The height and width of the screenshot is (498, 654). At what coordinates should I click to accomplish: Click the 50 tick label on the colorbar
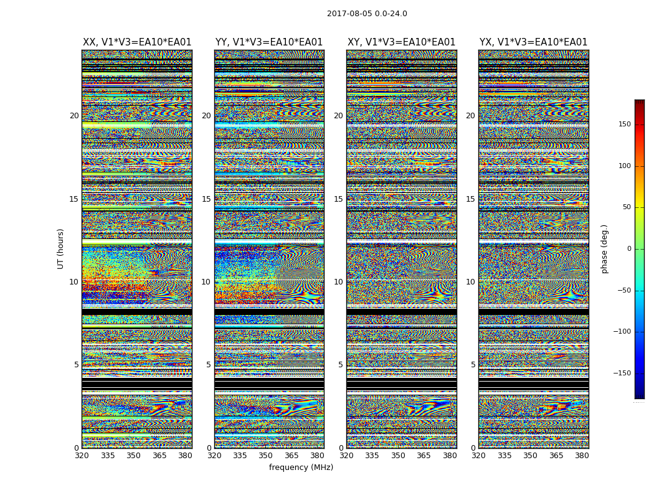(627, 207)
